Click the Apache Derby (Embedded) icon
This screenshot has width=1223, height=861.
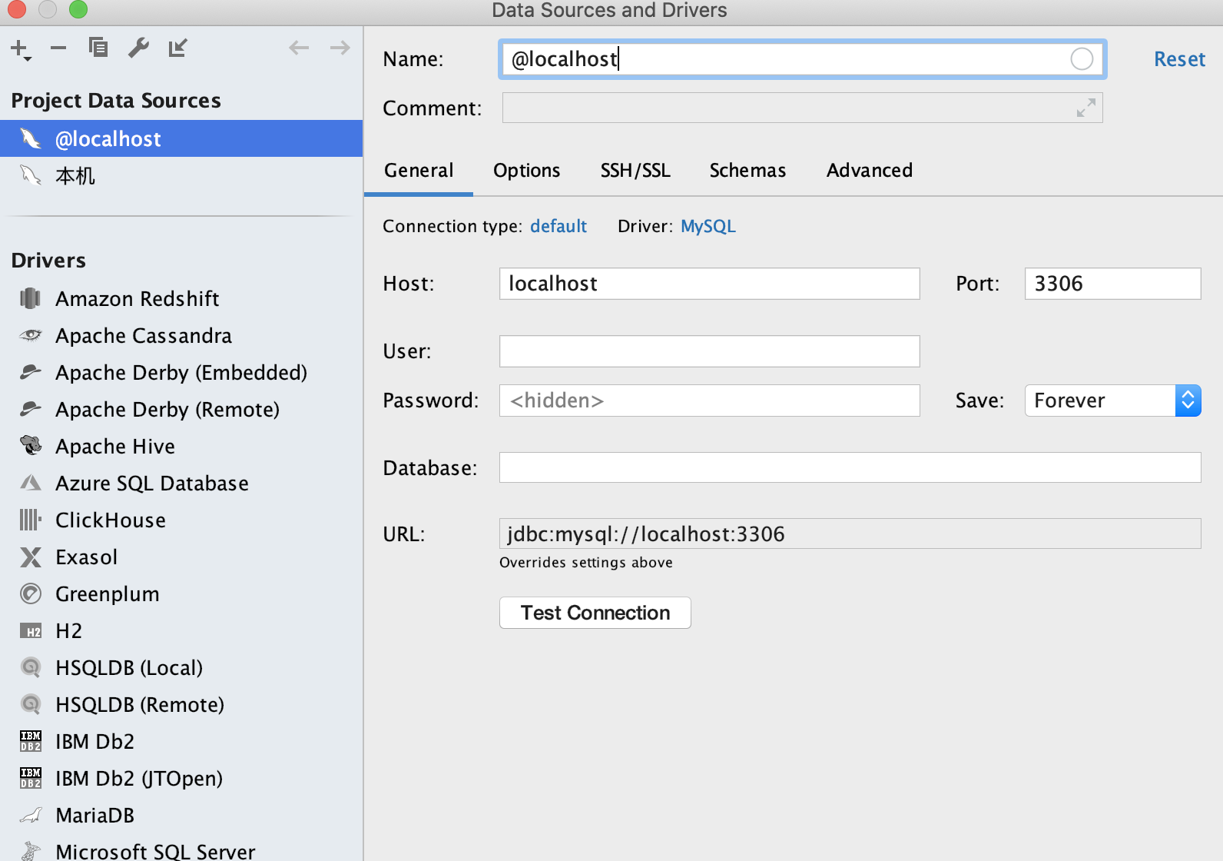(31, 372)
